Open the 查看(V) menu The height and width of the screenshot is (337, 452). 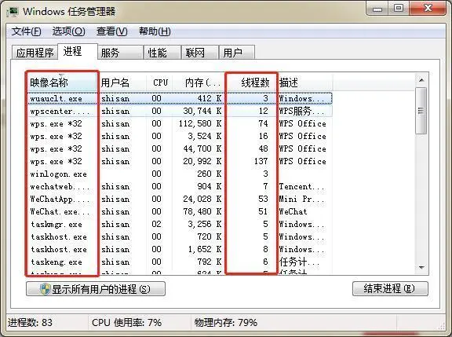coord(112,31)
